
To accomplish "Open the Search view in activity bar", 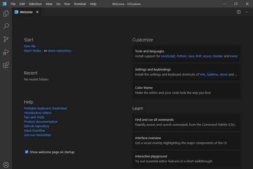I will (x=6, y=26).
